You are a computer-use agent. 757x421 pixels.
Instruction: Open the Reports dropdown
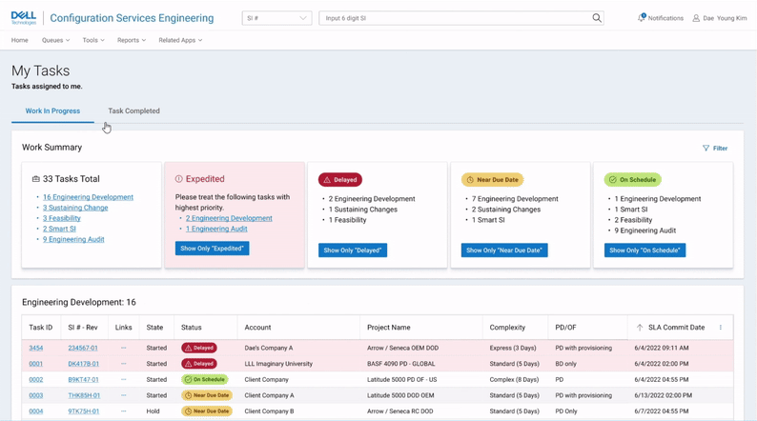coord(132,41)
